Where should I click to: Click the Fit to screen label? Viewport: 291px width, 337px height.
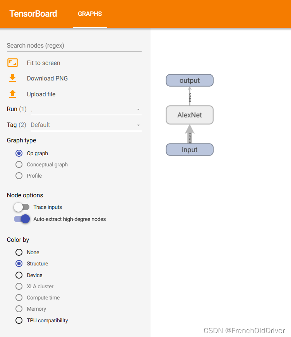(x=43, y=63)
